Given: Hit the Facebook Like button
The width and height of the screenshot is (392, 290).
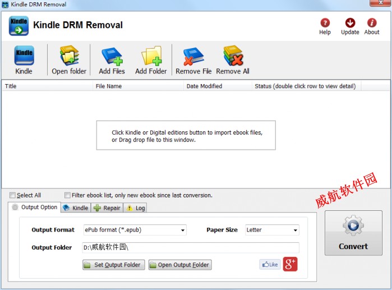Looking at the screenshot, I should point(270,265).
